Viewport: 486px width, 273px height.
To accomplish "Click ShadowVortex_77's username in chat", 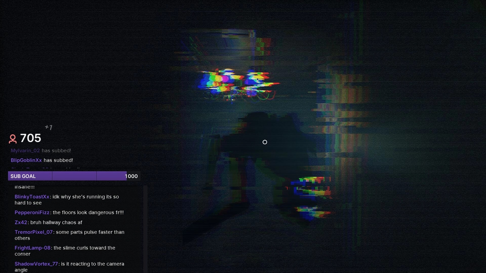I will pos(36,264).
